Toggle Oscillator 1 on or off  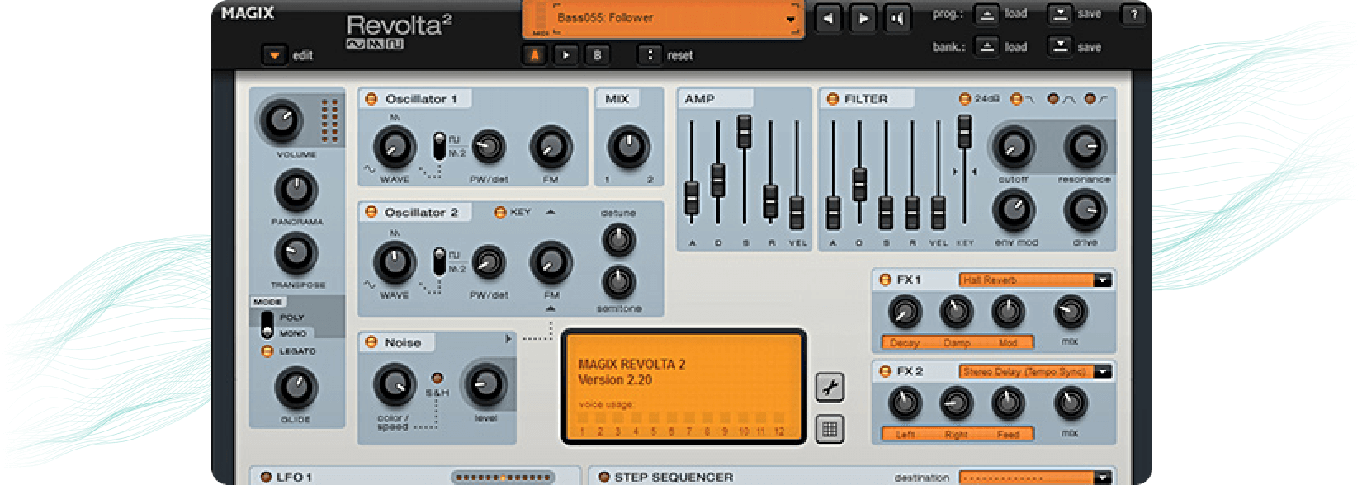371,99
